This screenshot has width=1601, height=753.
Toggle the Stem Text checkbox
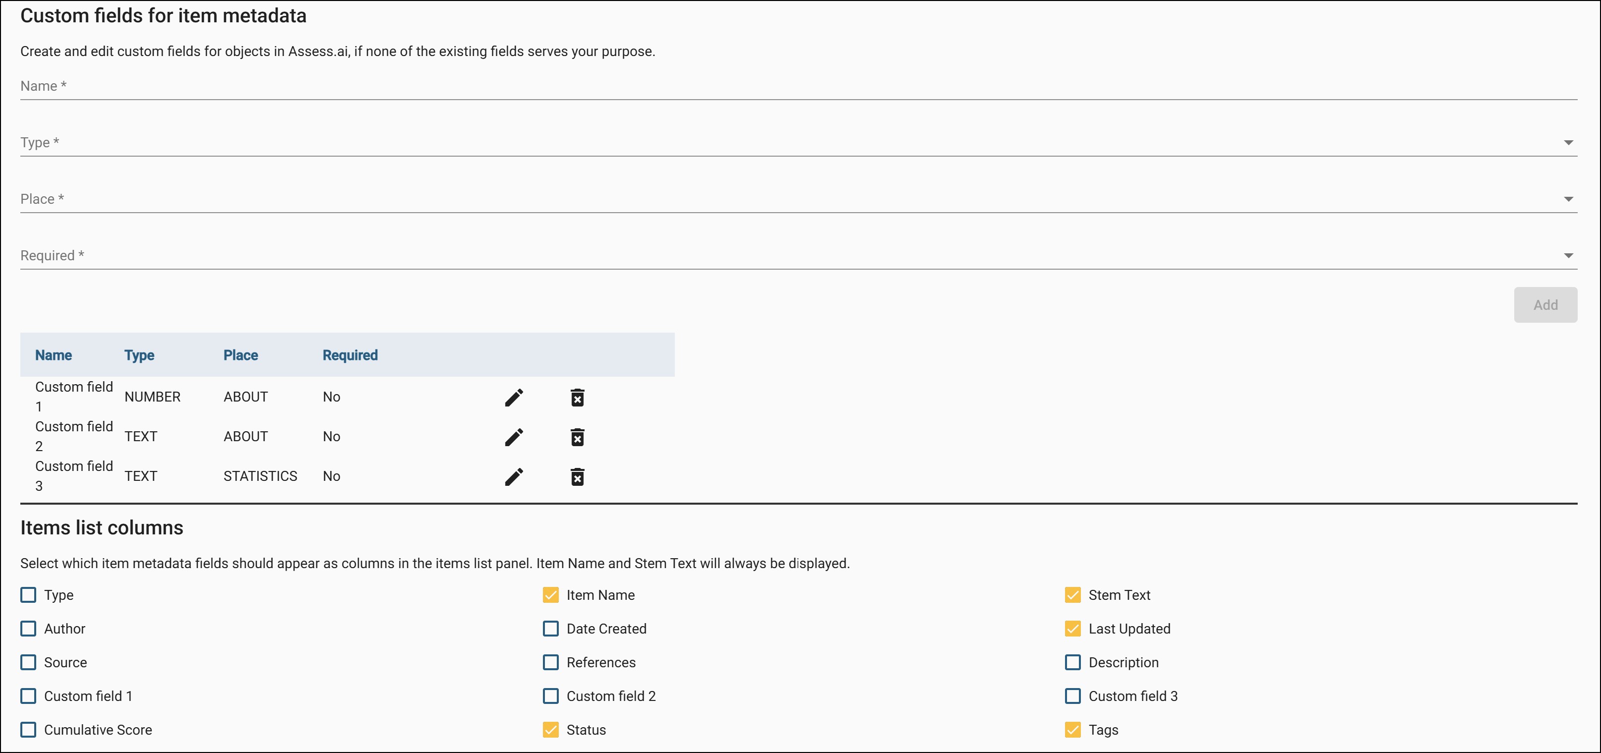point(1073,595)
